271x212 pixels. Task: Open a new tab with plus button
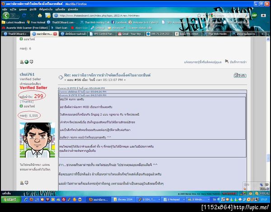[262, 34]
